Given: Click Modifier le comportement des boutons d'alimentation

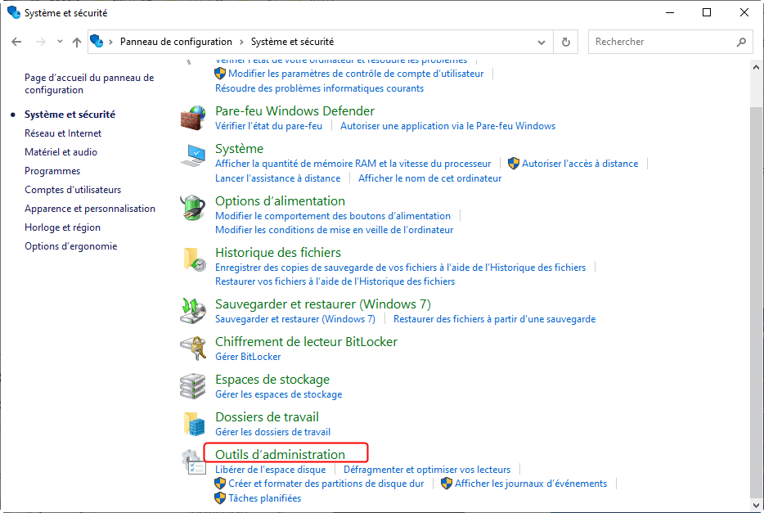Looking at the screenshot, I should coord(333,216).
